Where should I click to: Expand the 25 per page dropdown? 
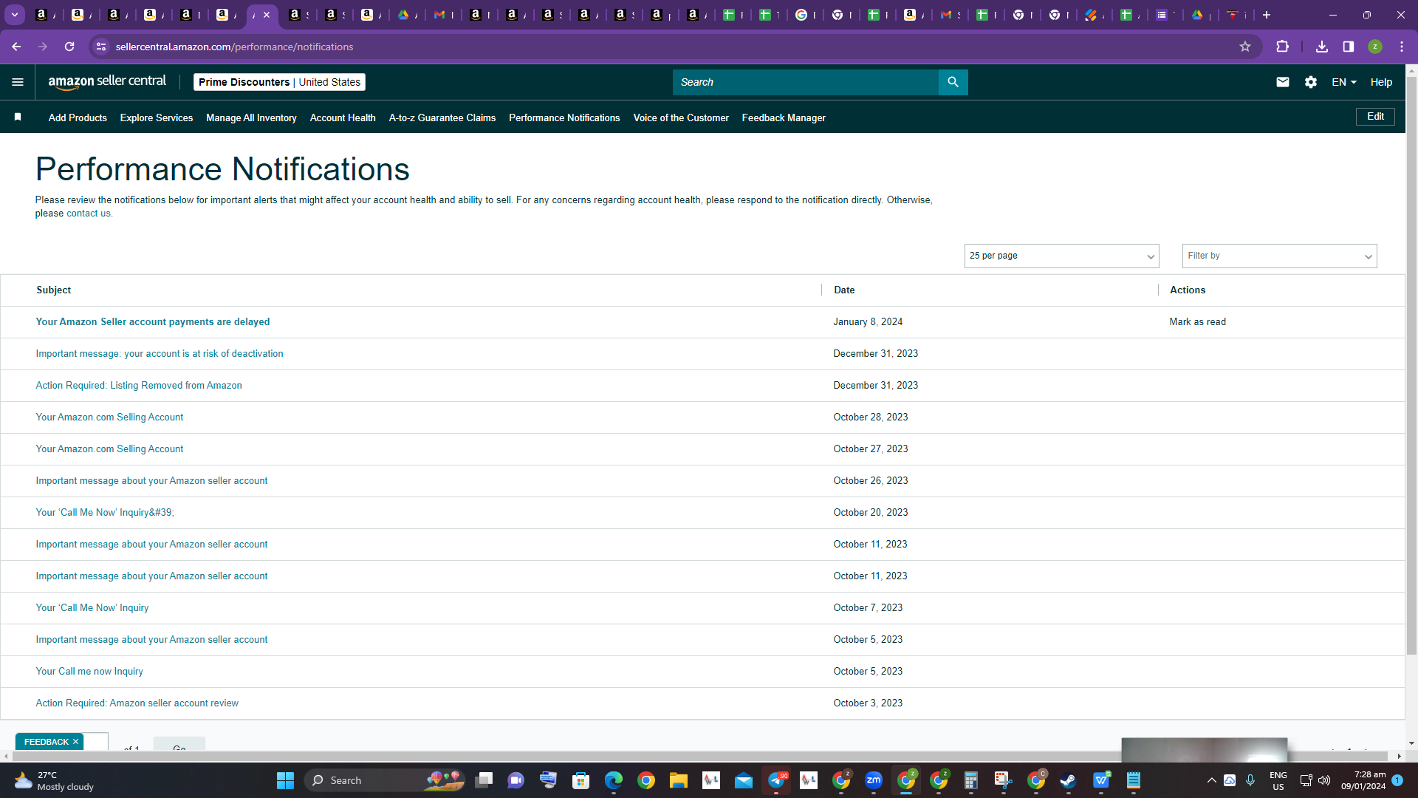pyautogui.click(x=1061, y=256)
